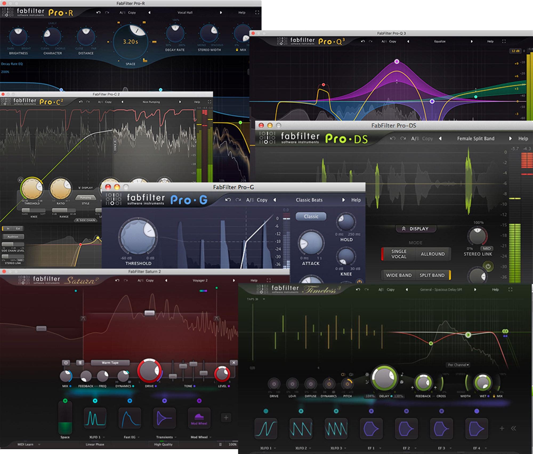Toggle Diffuse enable button in Timeless 3

[310, 384]
